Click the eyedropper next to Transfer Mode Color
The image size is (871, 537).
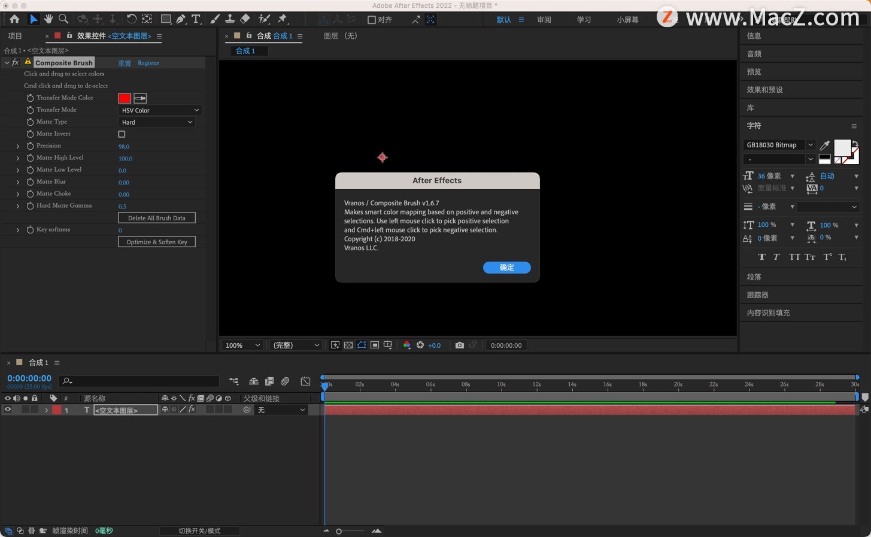(140, 98)
